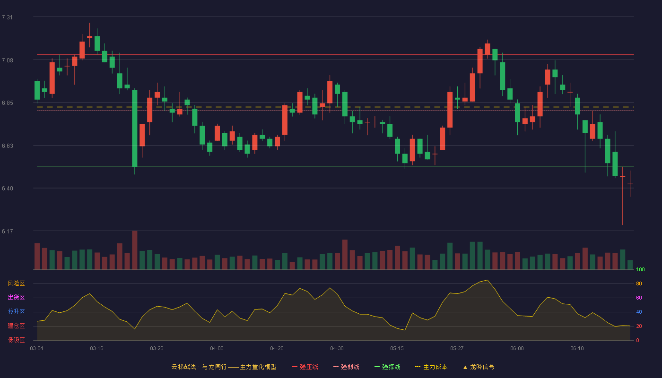
Task: Toggle the 主力成本 yellow dashed legend icon
Action: (418, 367)
